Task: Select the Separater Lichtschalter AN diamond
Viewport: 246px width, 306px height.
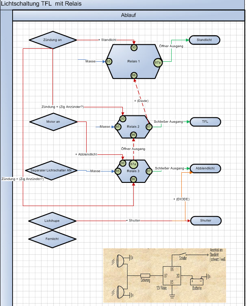Action: coord(51,171)
